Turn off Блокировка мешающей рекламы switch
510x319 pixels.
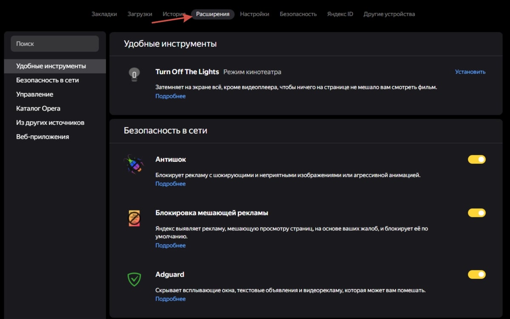477,213
